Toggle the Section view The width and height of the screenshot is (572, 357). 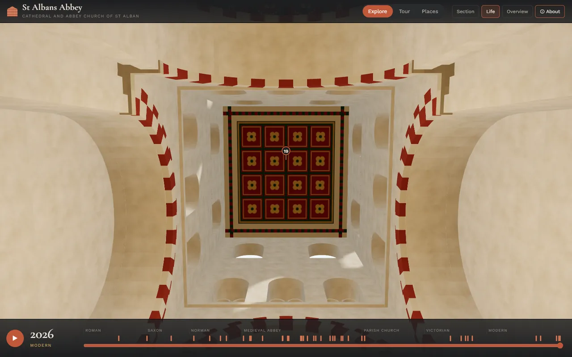[465, 12]
